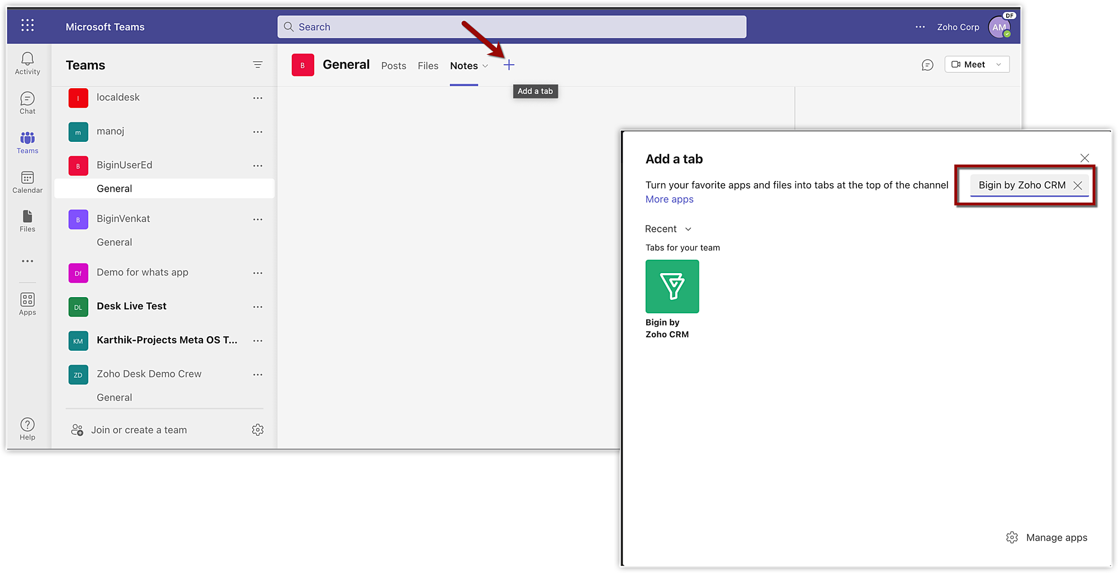The image size is (1118, 573).
Task: Open manage teams settings gear
Action: coord(258,429)
